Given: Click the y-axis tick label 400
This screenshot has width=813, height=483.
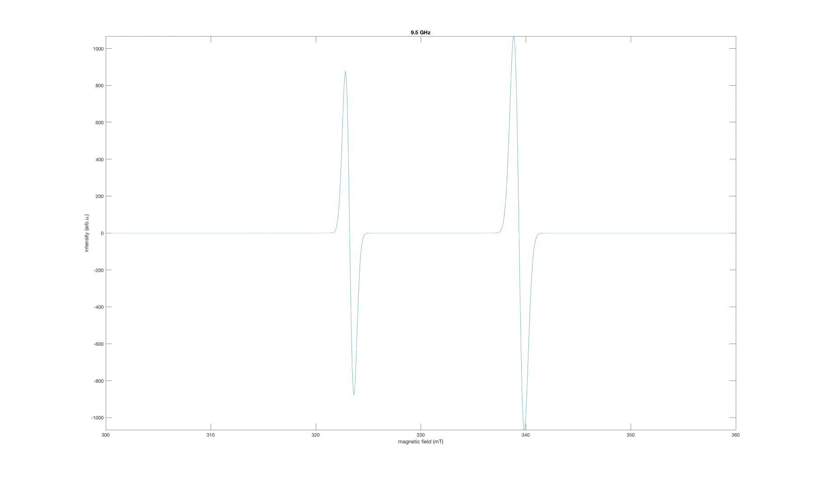Looking at the screenshot, I should coord(100,159).
